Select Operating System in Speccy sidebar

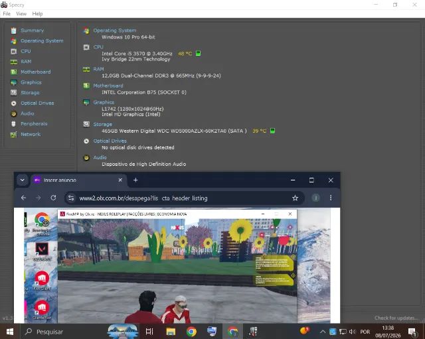42,40
